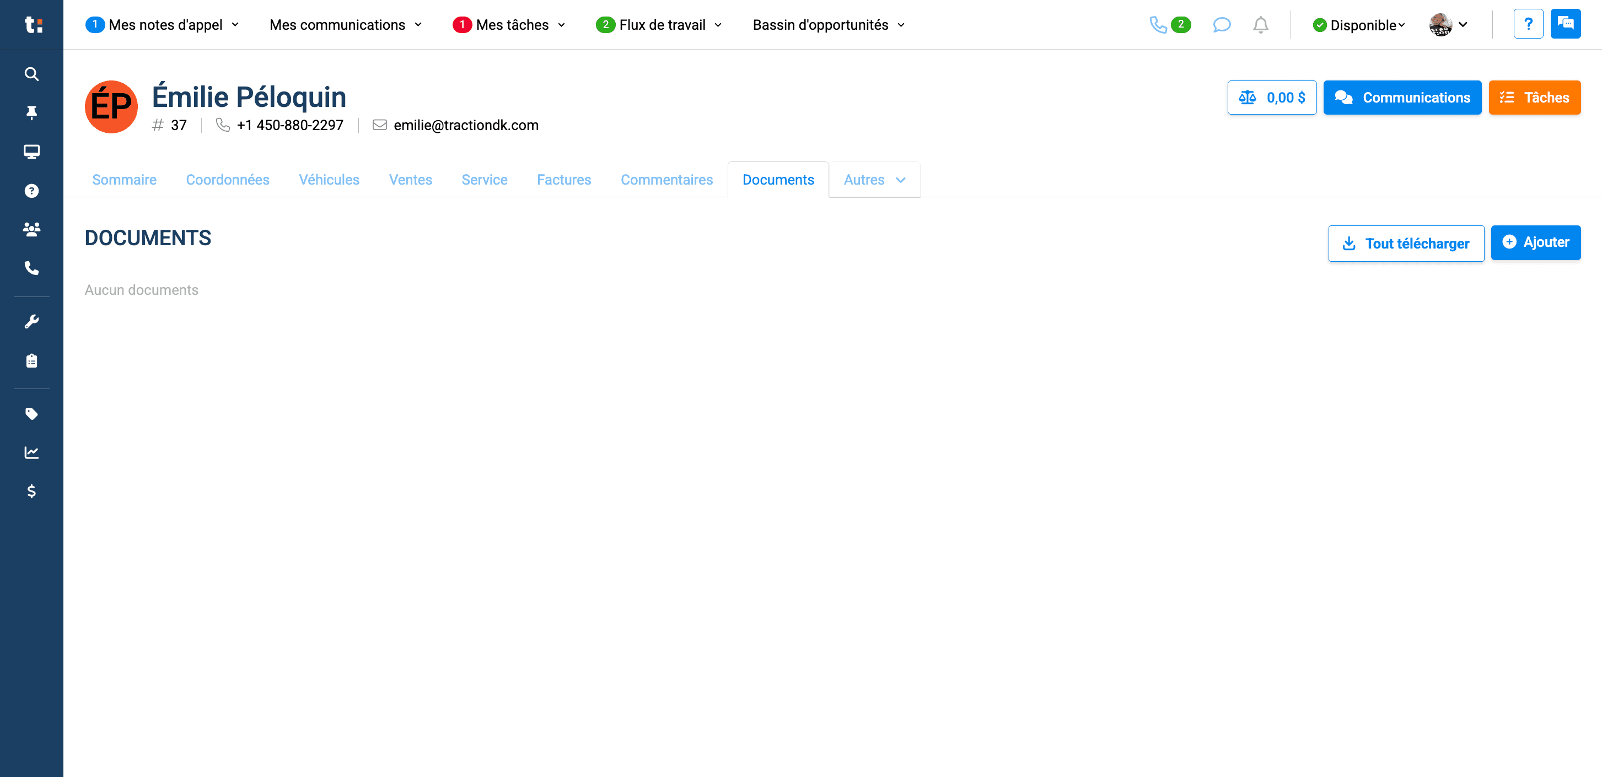Click phone number +1 450-880-2297
Screen dimensions: 1602x777
tap(290, 125)
